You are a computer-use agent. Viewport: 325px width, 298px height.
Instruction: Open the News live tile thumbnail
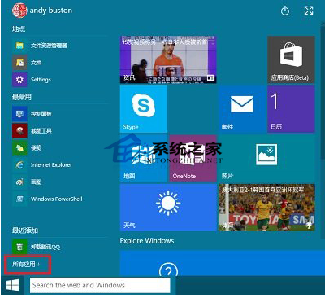pyautogui.click(x=168, y=59)
